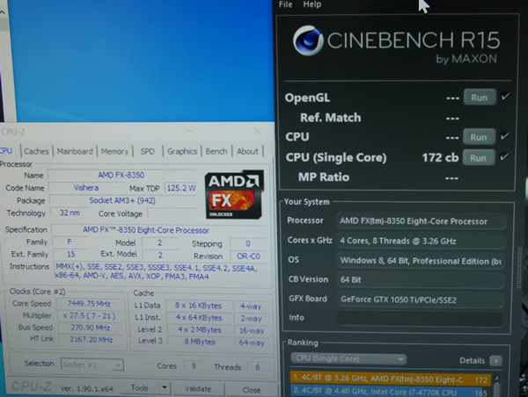The width and height of the screenshot is (528, 397).
Task: Run the CPU benchmark
Action: point(479,137)
